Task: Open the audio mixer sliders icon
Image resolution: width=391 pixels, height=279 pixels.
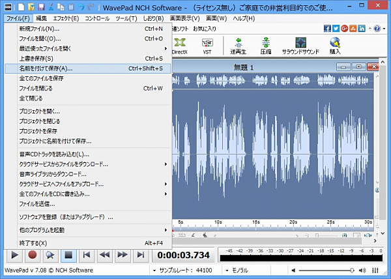Action: (x=375, y=271)
